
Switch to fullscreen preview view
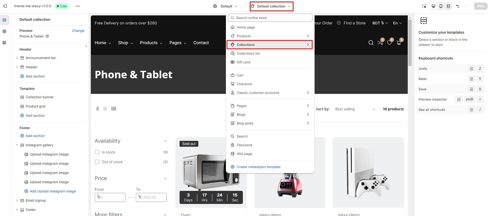pyautogui.click(x=448, y=6)
